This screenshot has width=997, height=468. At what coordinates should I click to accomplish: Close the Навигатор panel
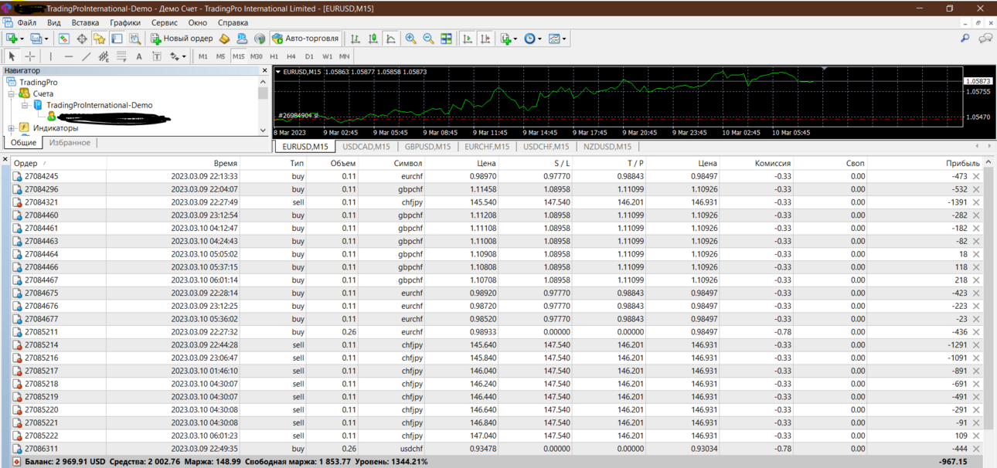[x=264, y=70]
